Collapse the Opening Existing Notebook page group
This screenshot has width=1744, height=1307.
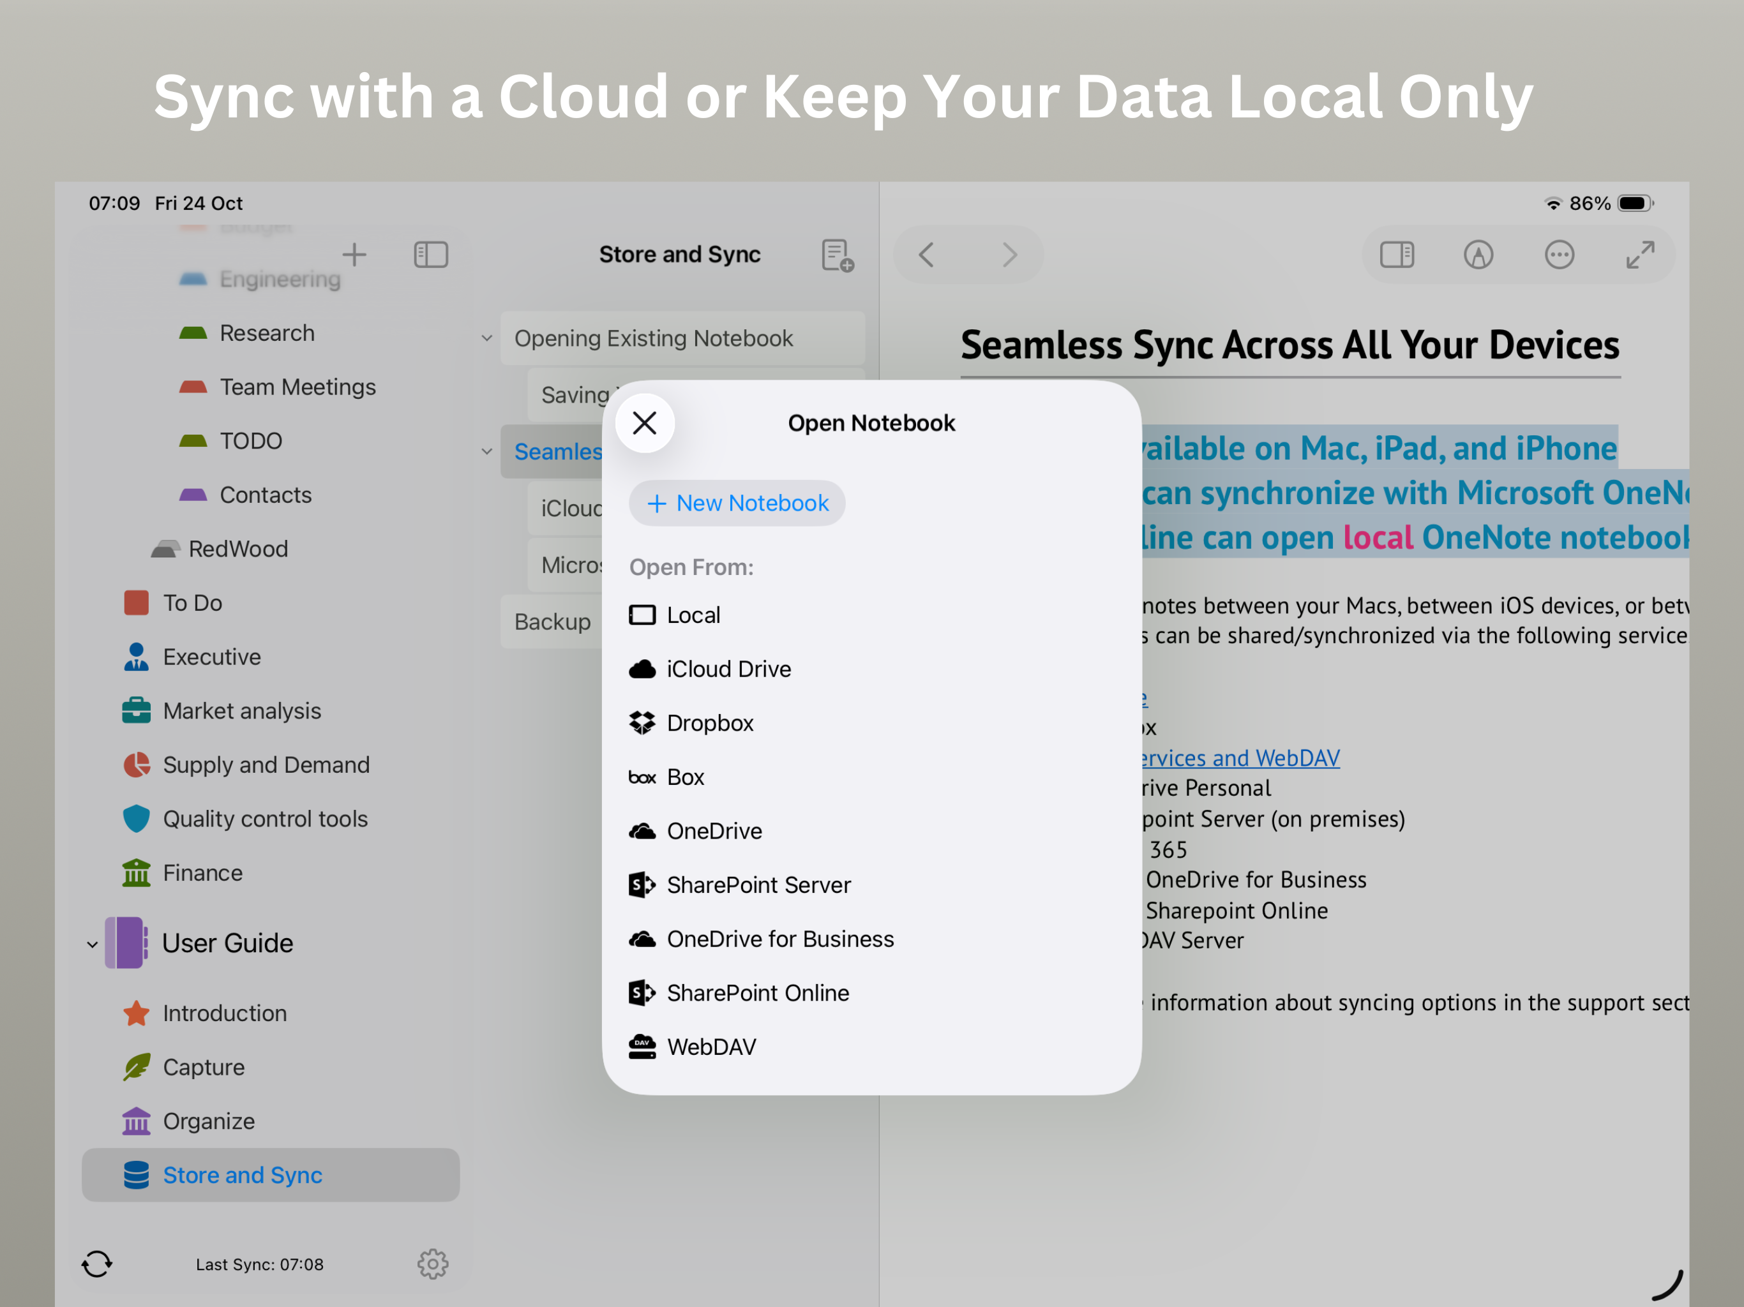click(x=486, y=338)
